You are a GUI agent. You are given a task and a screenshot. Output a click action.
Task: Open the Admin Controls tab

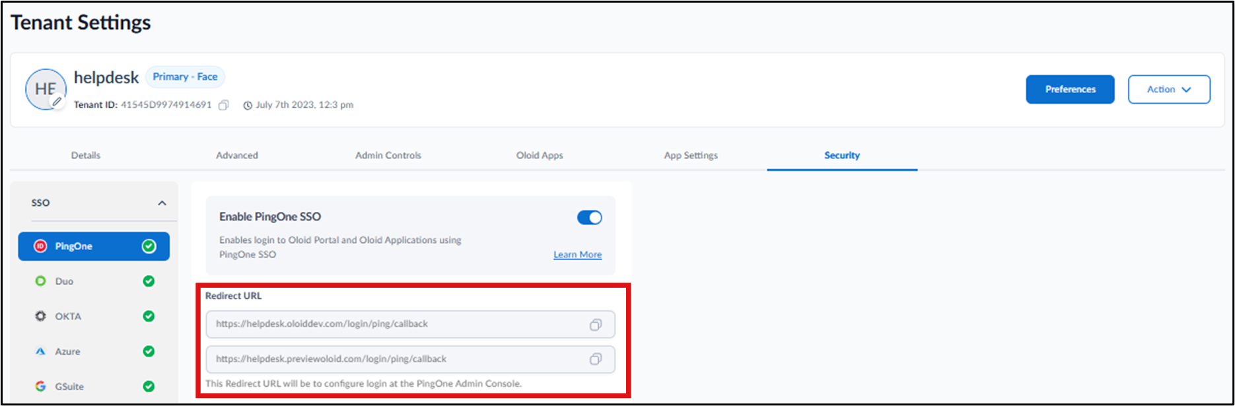pos(388,155)
